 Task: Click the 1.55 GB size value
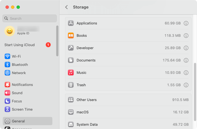[x=174, y=85]
